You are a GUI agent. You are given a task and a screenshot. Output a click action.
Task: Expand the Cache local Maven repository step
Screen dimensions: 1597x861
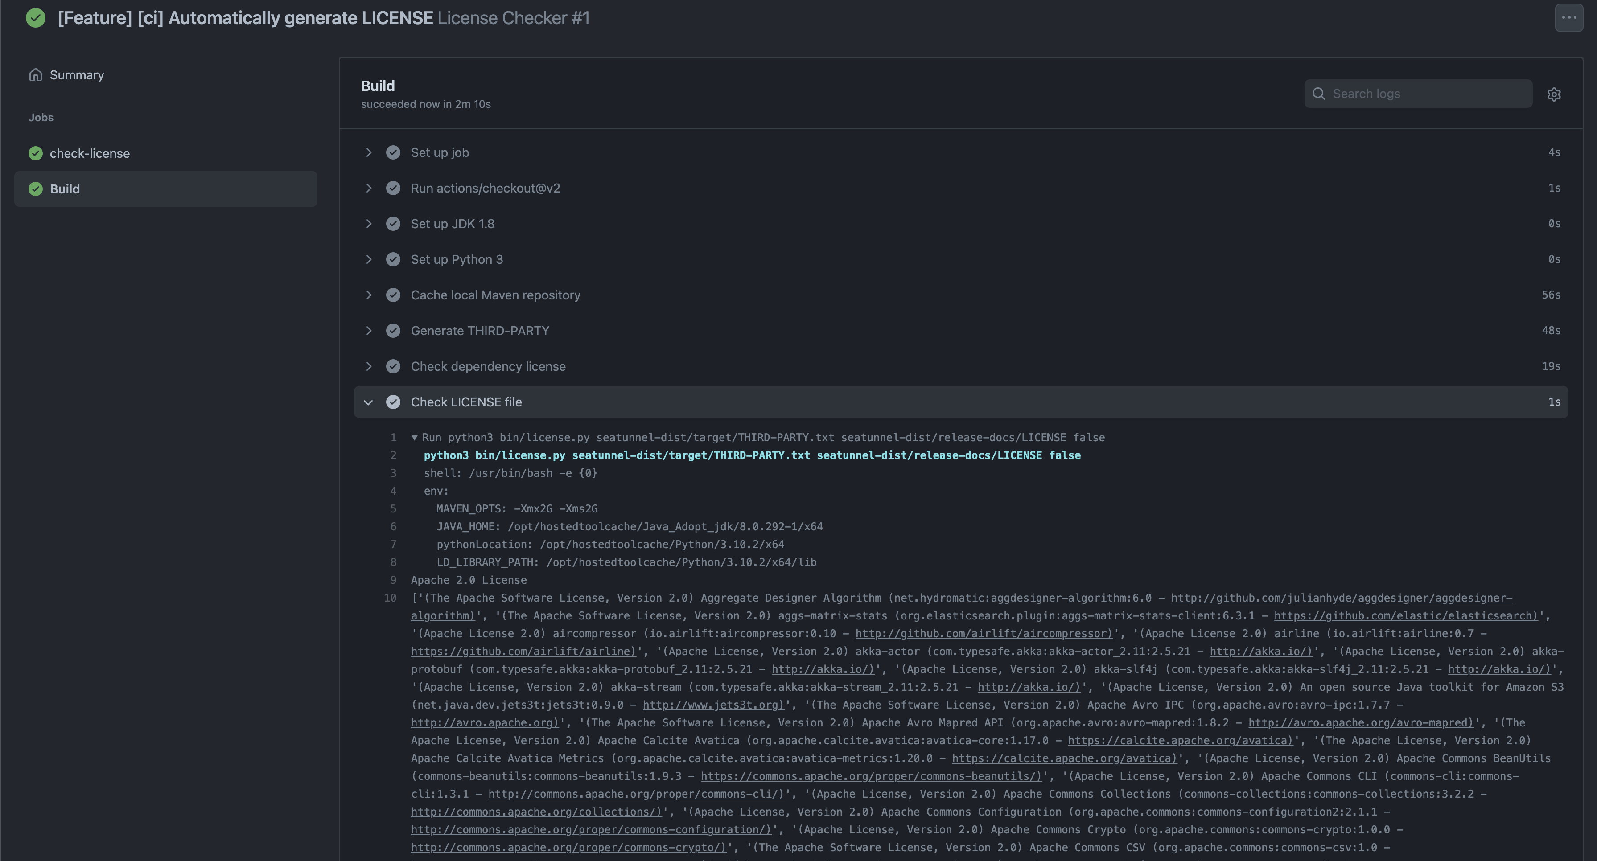click(x=369, y=295)
